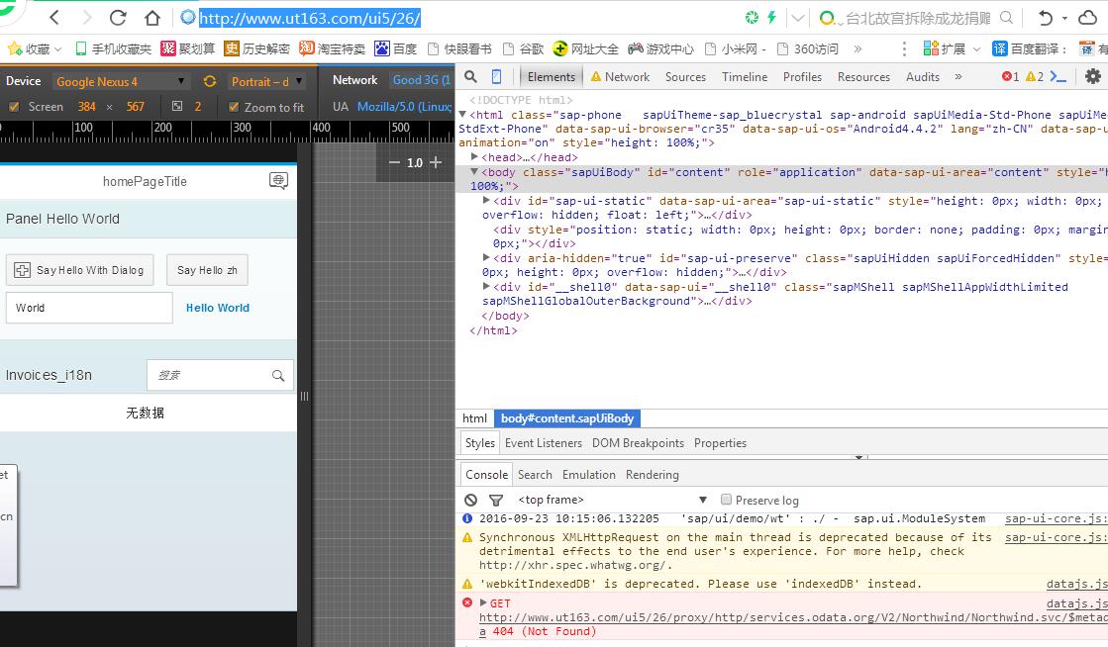Open the 收藏 favorites star bookmark
The height and width of the screenshot is (647, 1108).
tap(34, 48)
